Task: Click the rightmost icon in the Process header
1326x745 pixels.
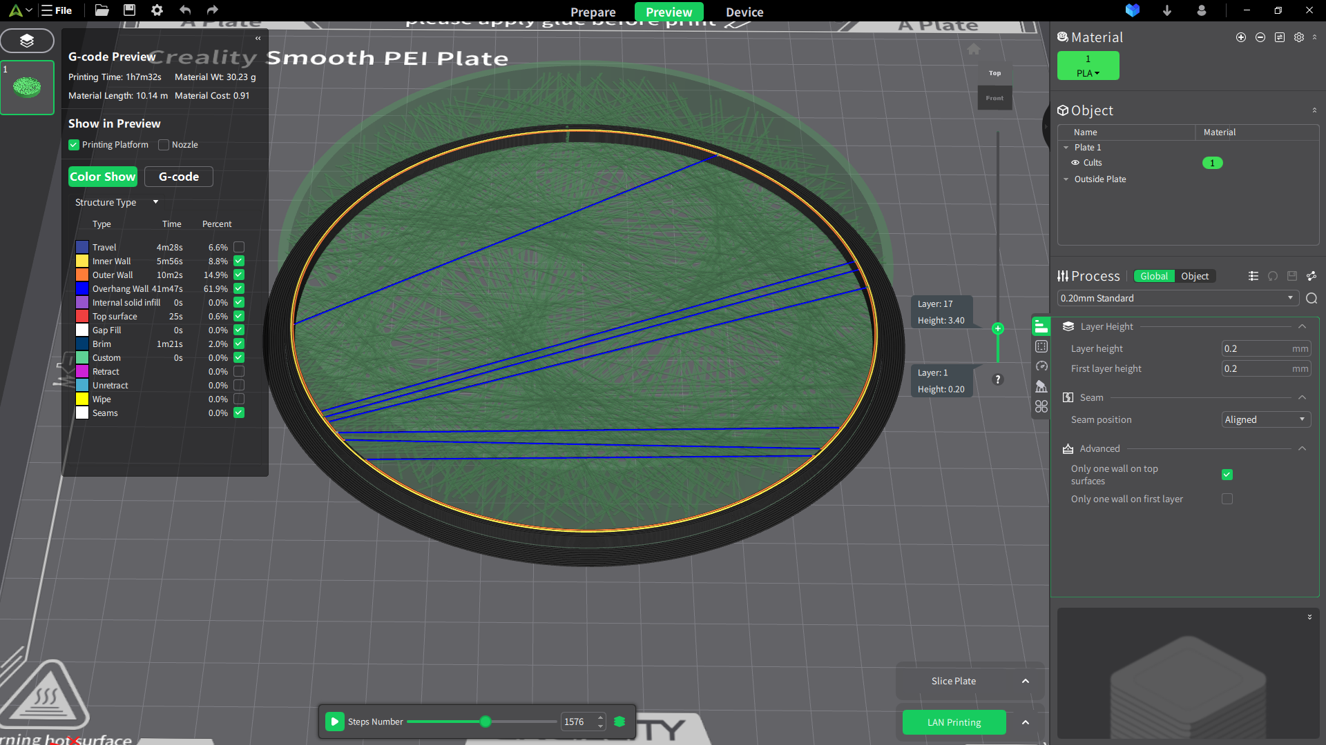Action: [x=1311, y=276]
